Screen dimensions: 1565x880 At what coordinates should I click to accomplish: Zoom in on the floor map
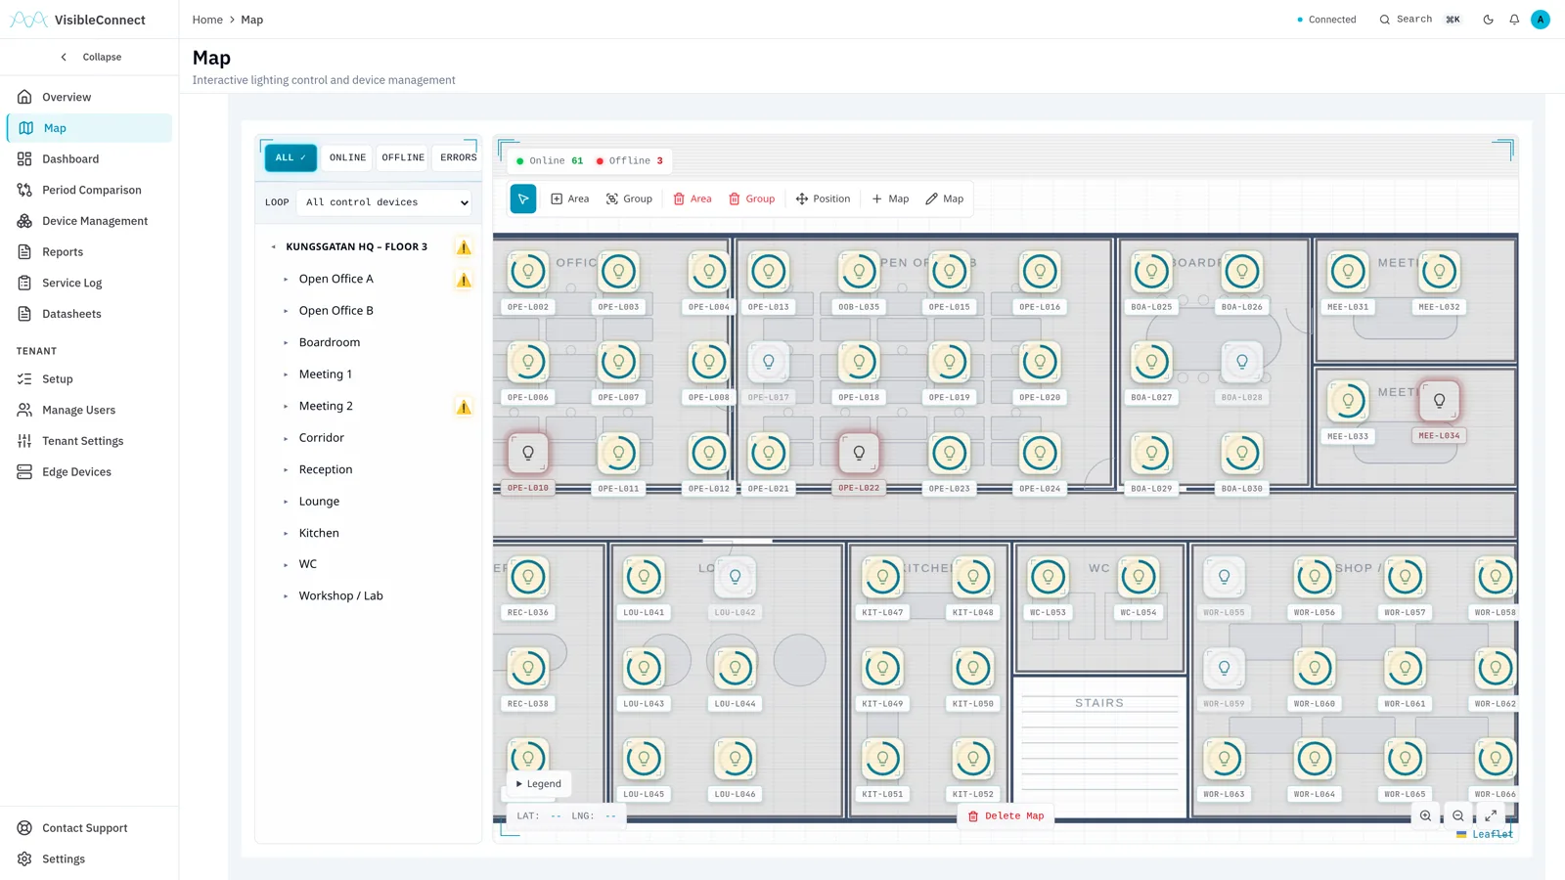(x=1425, y=815)
